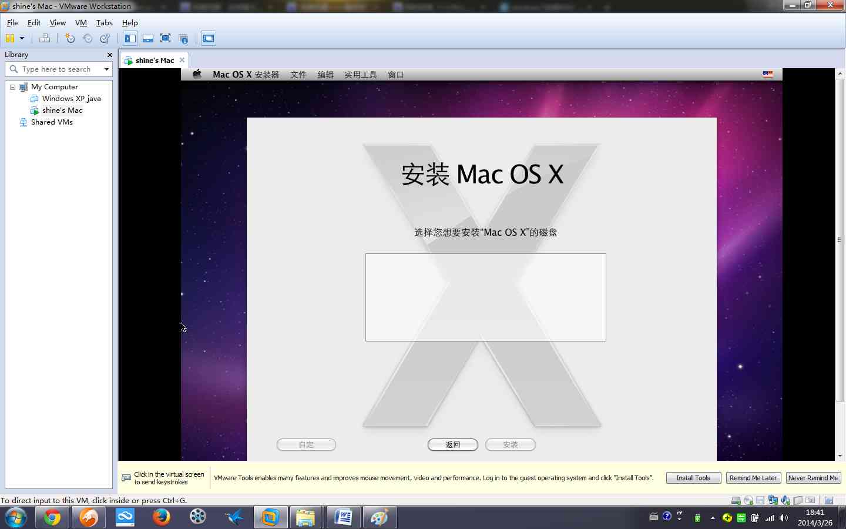Image resolution: width=846 pixels, height=529 pixels.
Task: Click the 返回 back button
Action: click(453, 445)
